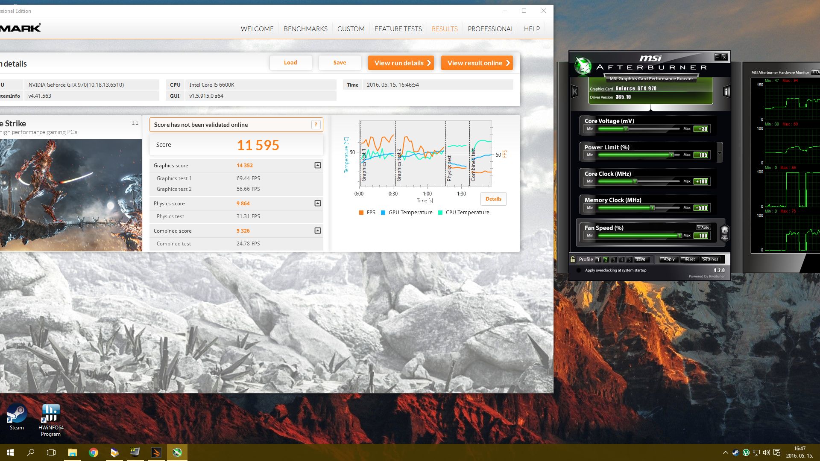Switch to the CUSTOM tab
820x461 pixels.
[x=351, y=29]
